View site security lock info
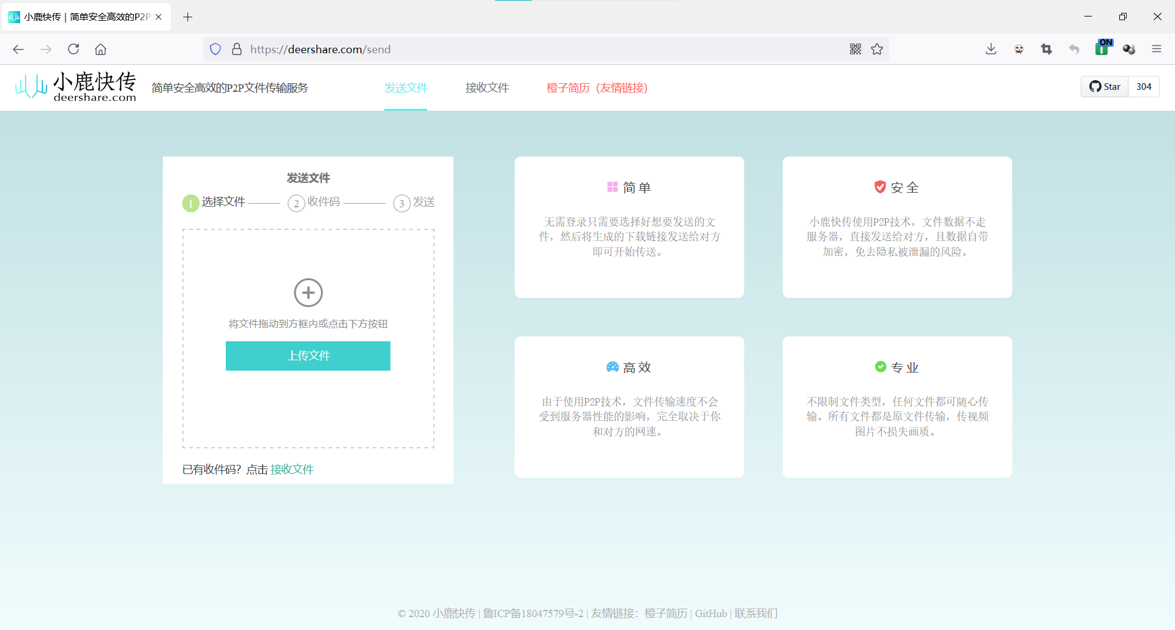The image size is (1175, 630). click(237, 49)
